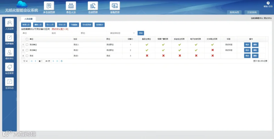274x139 pixels.
Task: Open 系统管理 icon in top navigation
Action: (115, 6)
